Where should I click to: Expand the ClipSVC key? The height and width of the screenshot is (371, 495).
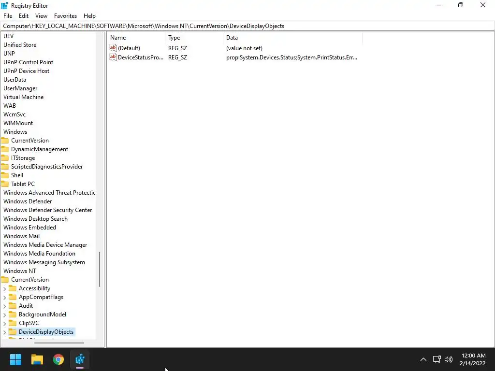click(4, 323)
